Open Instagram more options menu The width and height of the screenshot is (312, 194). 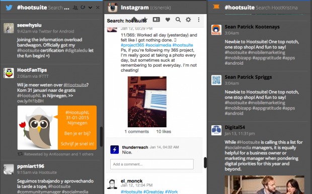[199, 20]
